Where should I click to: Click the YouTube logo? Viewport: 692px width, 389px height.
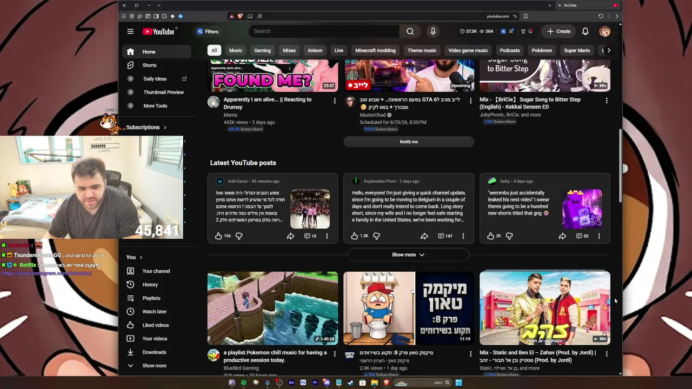159,31
